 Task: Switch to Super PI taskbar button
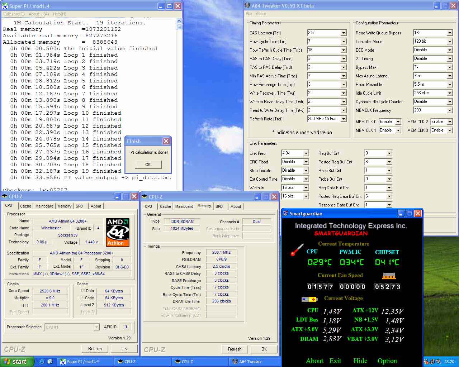point(85,361)
